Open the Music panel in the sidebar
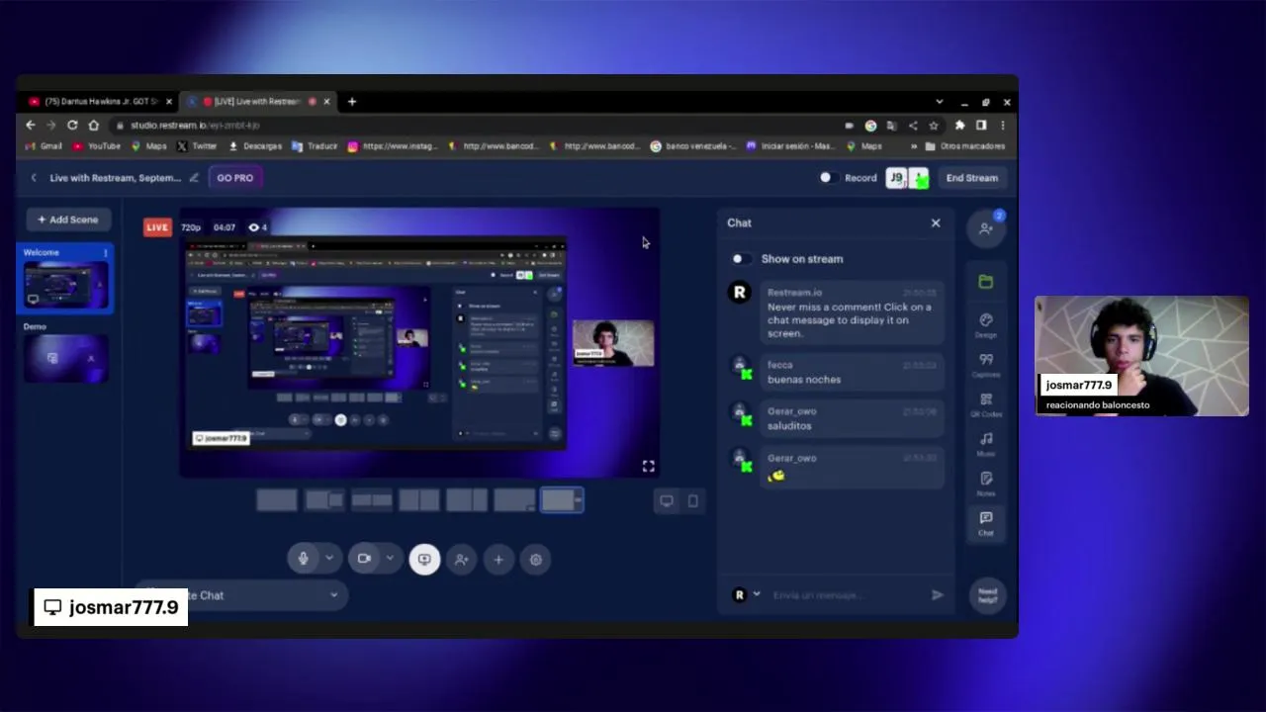 [x=986, y=444]
